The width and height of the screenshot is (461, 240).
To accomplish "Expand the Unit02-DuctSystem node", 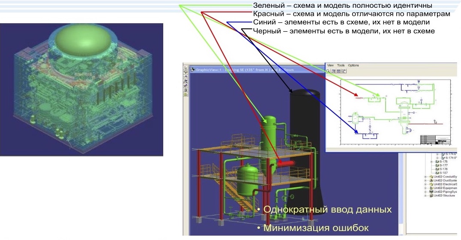I will (x=425, y=180).
